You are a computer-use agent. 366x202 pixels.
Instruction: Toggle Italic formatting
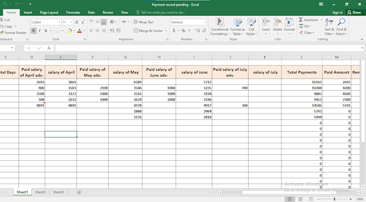pyautogui.click(x=40, y=31)
